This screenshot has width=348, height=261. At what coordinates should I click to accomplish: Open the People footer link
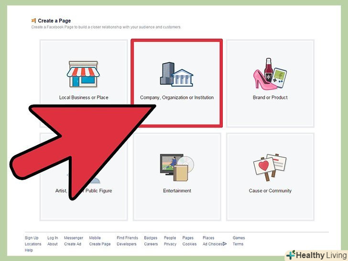coord(170,238)
